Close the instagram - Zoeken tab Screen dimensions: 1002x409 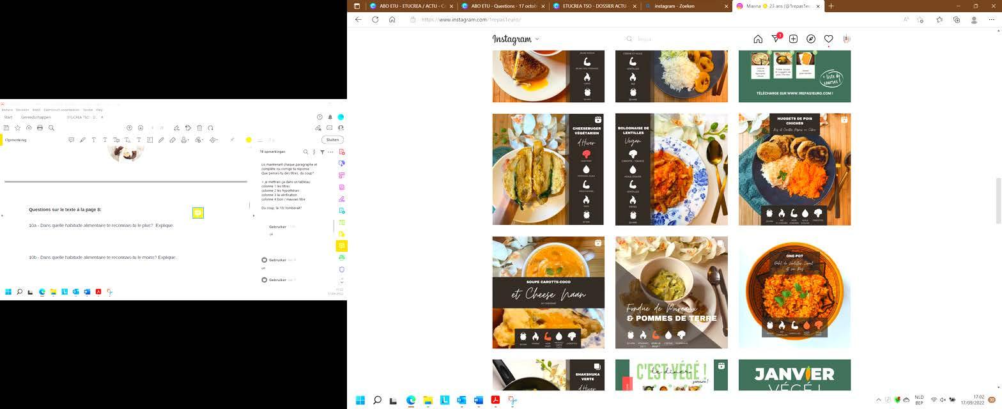click(727, 6)
